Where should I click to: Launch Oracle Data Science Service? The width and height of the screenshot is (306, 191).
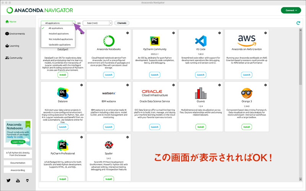tap(155, 127)
